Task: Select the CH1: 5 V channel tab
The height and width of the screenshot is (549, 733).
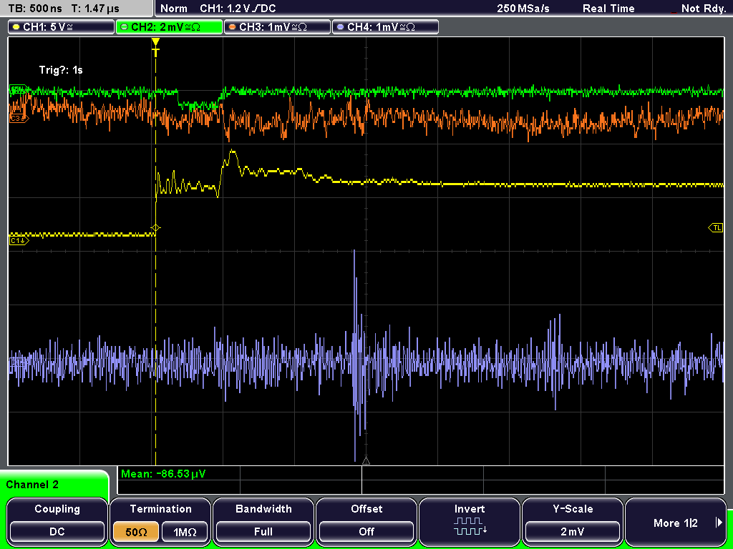Action: point(62,27)
